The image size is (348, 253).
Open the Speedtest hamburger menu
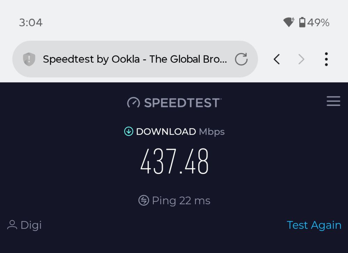(x=333, y=101)
